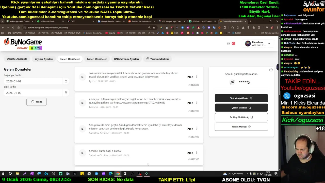Bookmark this page with star icon
The height and width of the screenshot is (183, 325).
(x=154, y=27)
